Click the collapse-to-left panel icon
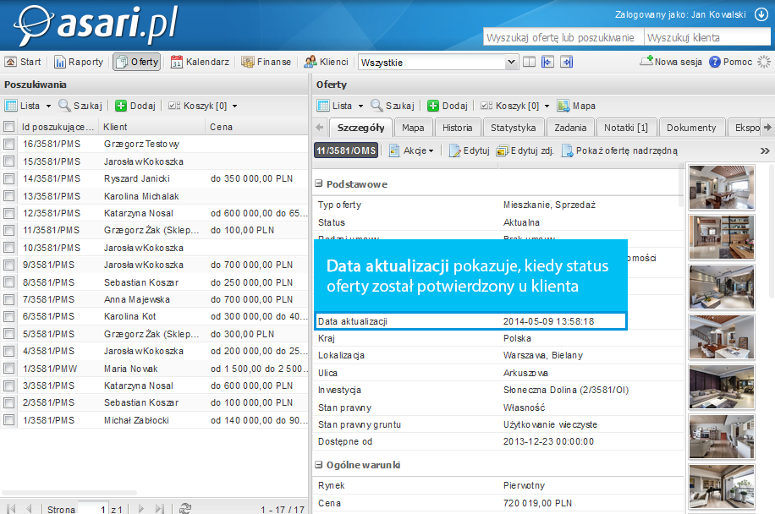The image size is (775, 514). tap(547, 63)
